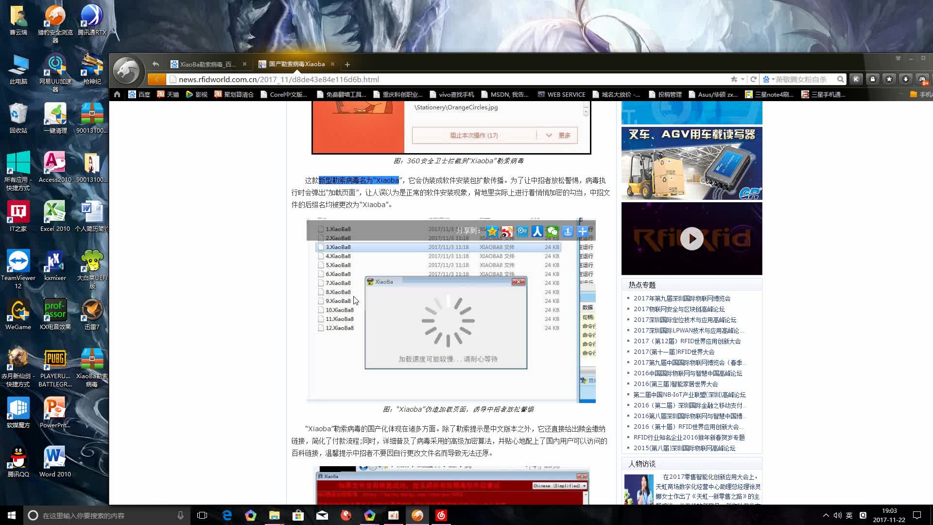
Task: Open Task View on the taskbar
Action: [x=202, y=515]
